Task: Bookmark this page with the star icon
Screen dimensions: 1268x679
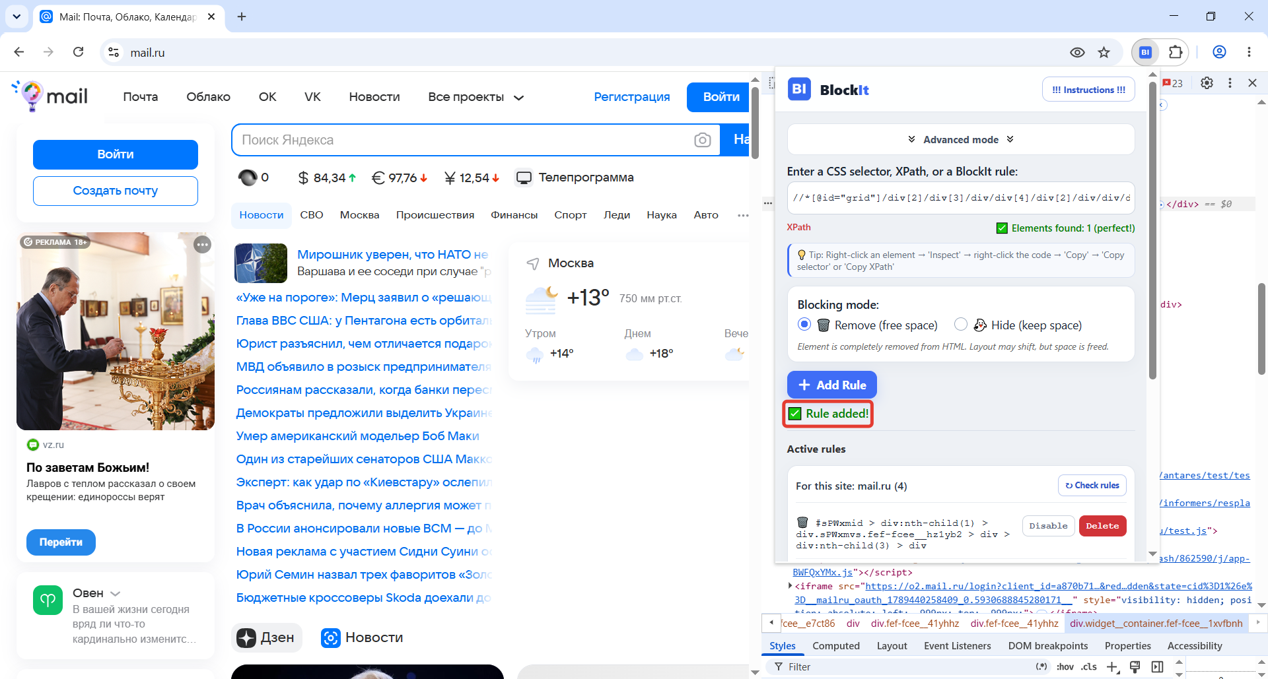Action: (x=1104, y=52)
